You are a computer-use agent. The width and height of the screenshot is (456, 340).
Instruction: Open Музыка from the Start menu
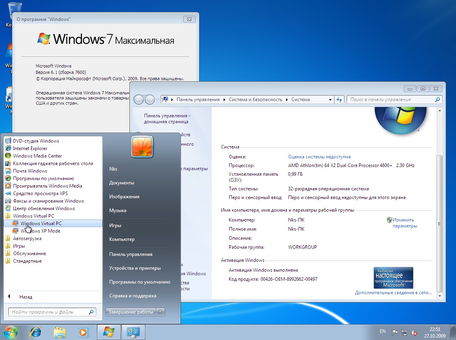(118, 210)
